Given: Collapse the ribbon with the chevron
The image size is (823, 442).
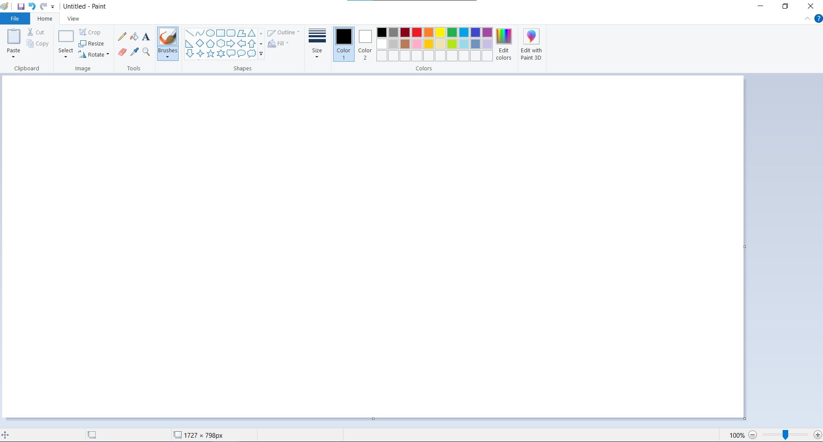Looking at the screenshot, I should [807, 19].
